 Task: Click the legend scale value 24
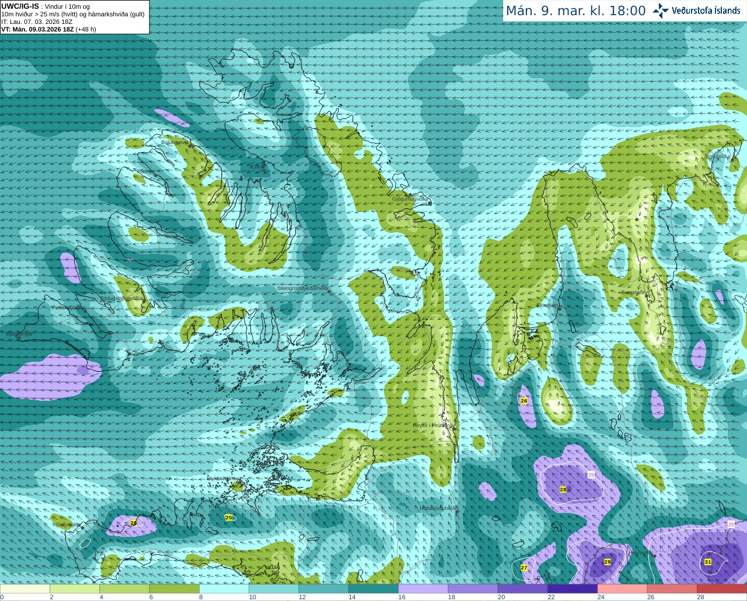pyautogui.click(x=601, y=597)
